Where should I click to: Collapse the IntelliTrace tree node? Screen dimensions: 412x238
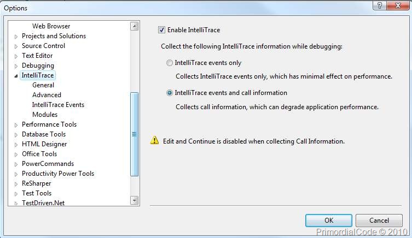pyautogui.click(x=16, y=76)
